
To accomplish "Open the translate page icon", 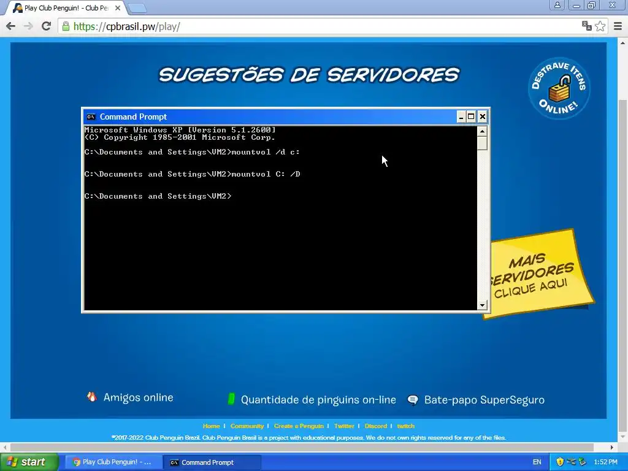I will pyautogui.click(x=587, y=26).
